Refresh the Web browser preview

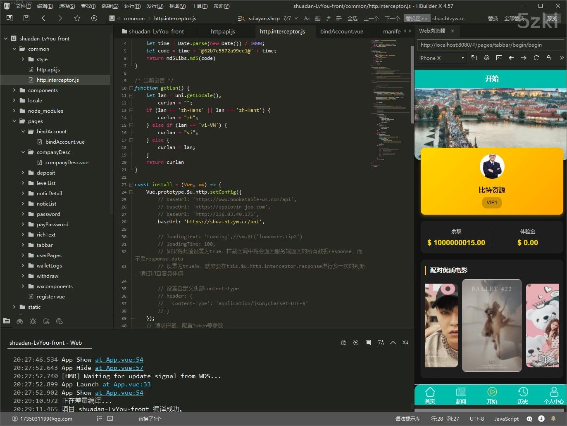click(x=536, y=58)
